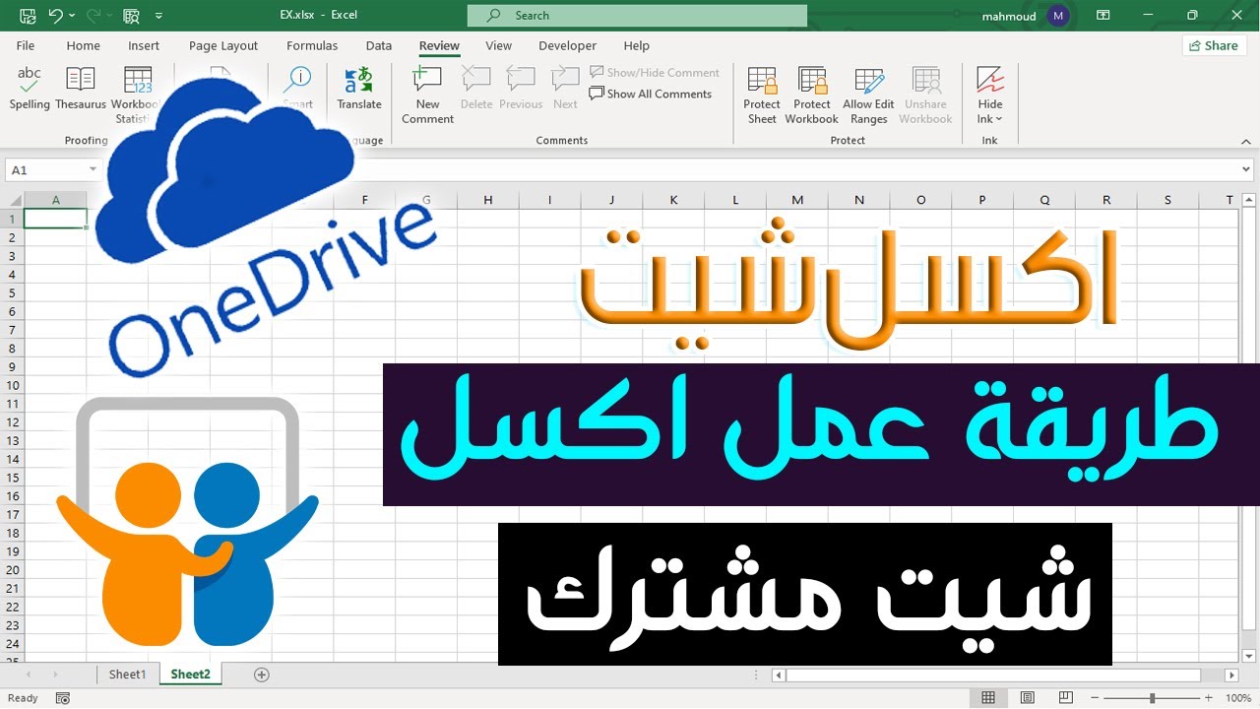Image resolution: width=1260 pixels, height=709 pixels.
Task: Click the Share button
Action: pos(1213,45)
